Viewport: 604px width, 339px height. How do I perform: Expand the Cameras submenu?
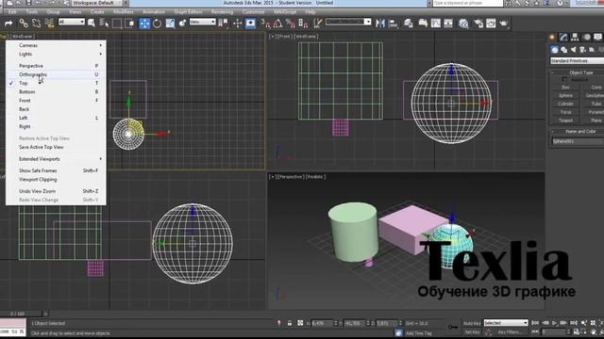(57, 45)
